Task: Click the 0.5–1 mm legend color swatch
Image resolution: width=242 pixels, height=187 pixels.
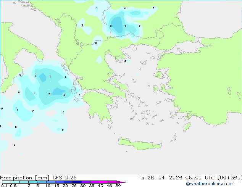Action: pyautogui.click(x=15, y=182)
